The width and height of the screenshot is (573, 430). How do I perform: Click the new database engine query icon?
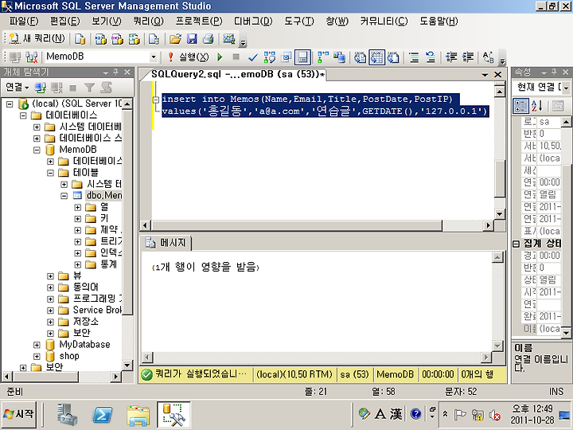click(x=80, y=38)
